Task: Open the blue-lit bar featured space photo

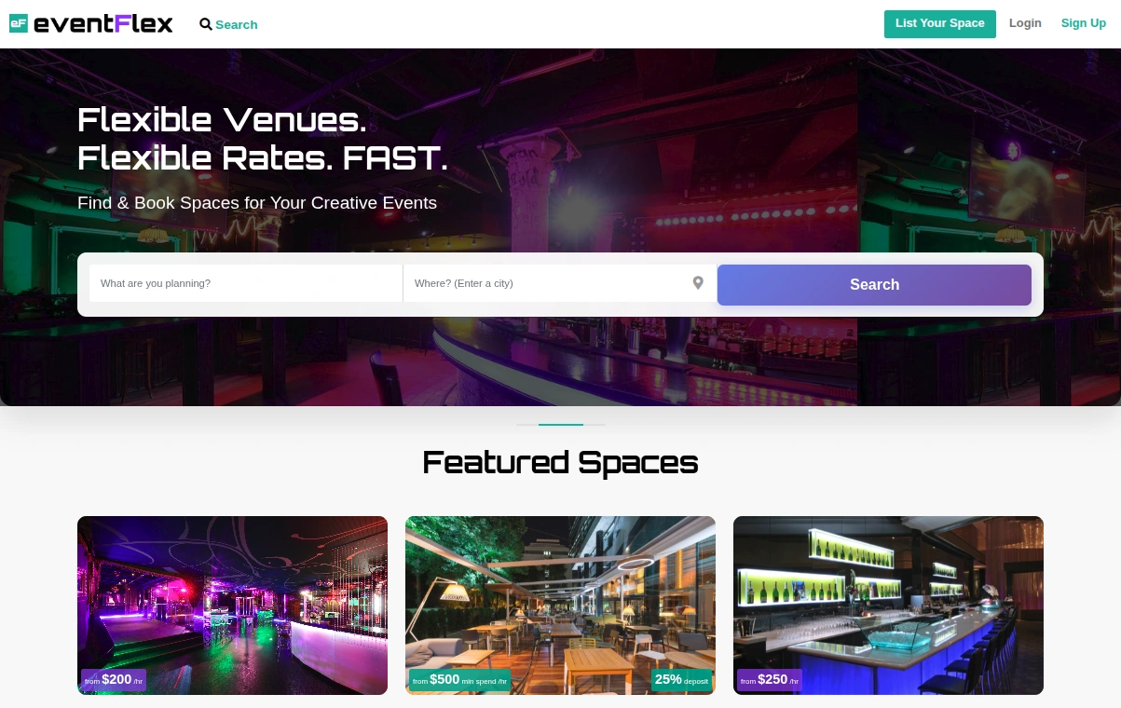Action: click(x=888, y=606)
